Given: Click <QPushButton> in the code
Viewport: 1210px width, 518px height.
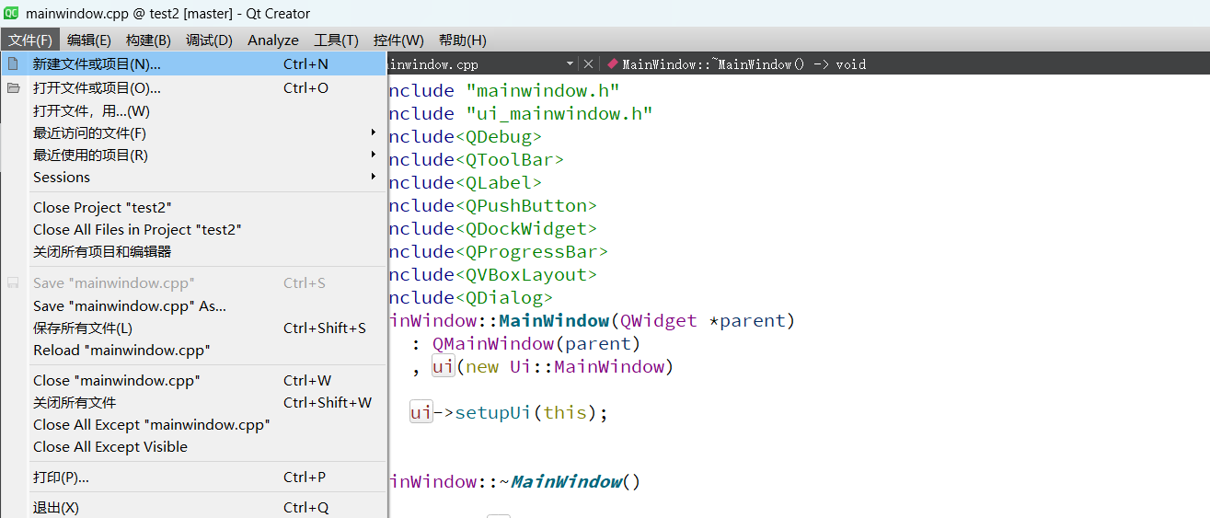Looking at the screenshot, I should pos(526,205).
